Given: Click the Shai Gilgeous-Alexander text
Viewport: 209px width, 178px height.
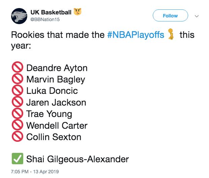Looking at the screenshot, I should (x=77, y=159).
